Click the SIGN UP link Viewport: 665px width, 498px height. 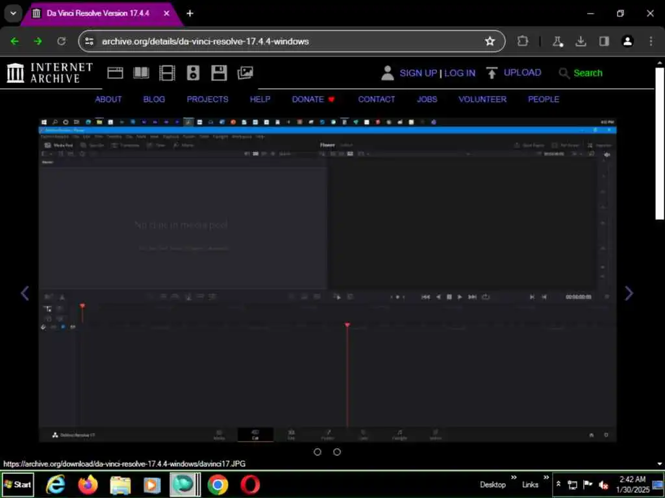[x=418, y=73]
